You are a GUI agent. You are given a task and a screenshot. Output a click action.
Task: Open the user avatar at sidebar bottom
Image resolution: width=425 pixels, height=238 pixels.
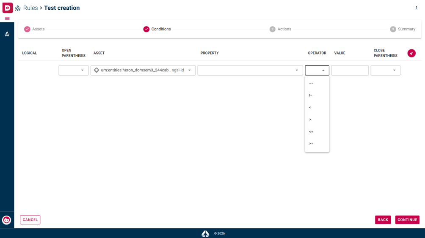6,220
